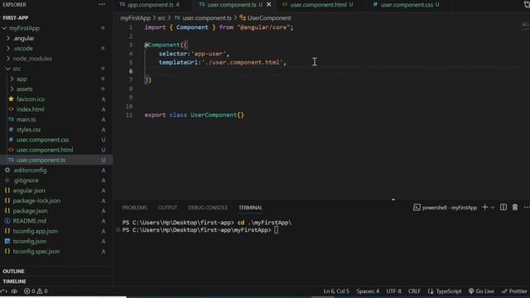Image resolution: width=530 pixels, height=298 pixels.
Task: Kill terminal with trash icon
Action: (515, 207)
